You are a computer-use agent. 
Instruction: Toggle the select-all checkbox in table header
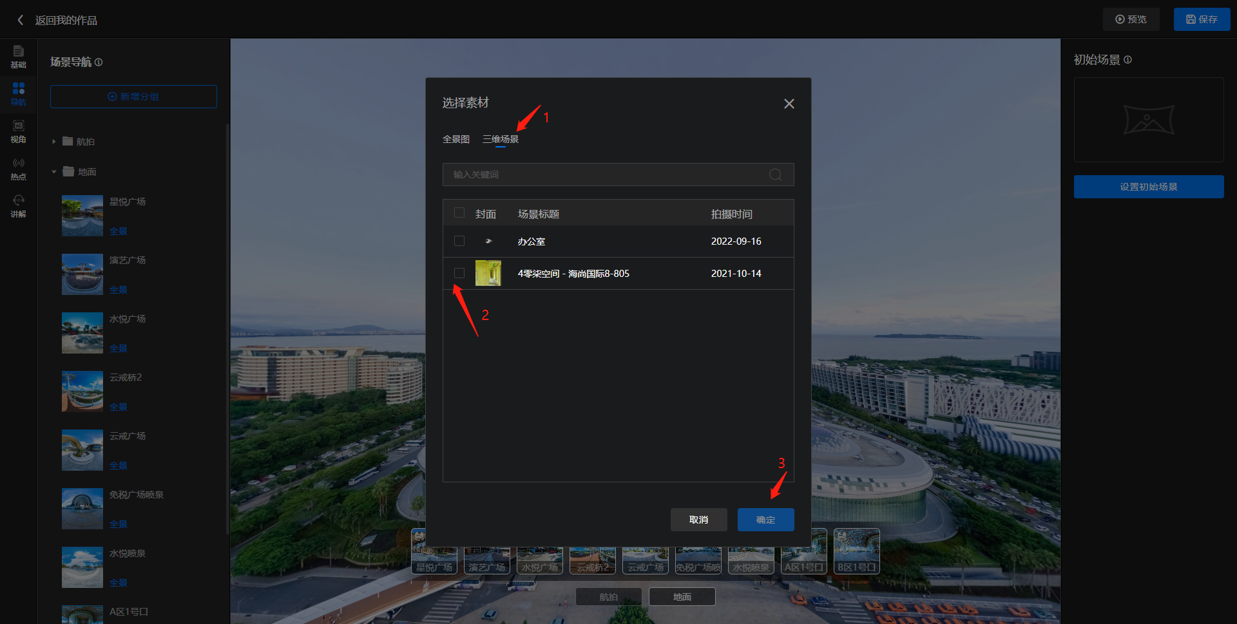(x=459, y=213)
